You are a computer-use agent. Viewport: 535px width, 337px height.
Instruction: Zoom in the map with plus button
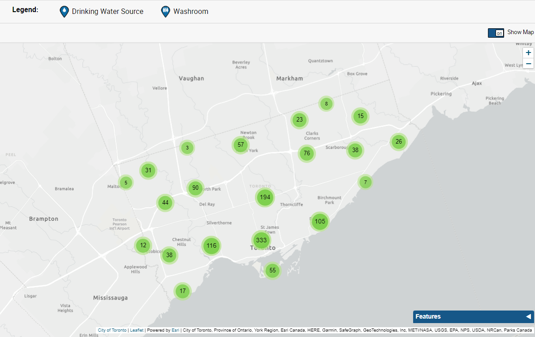pos(528,53)
